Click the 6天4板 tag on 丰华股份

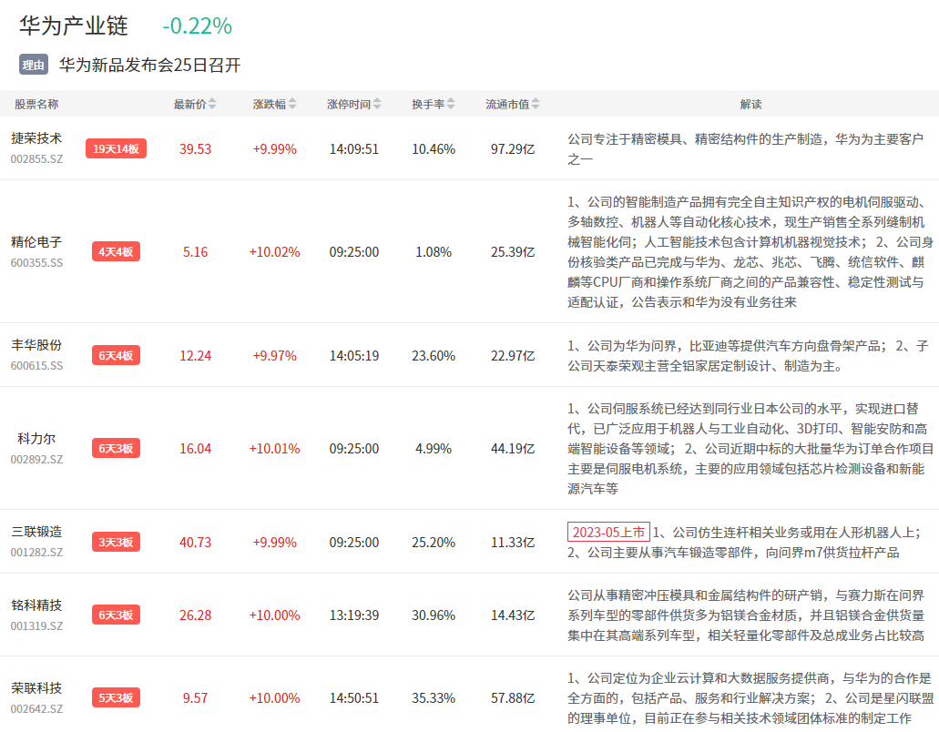[117, 355]
